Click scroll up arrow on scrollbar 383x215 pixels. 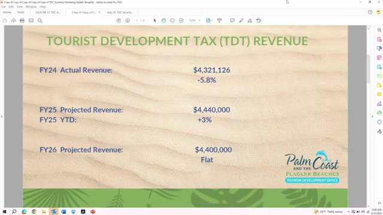(x=369, y=29)
